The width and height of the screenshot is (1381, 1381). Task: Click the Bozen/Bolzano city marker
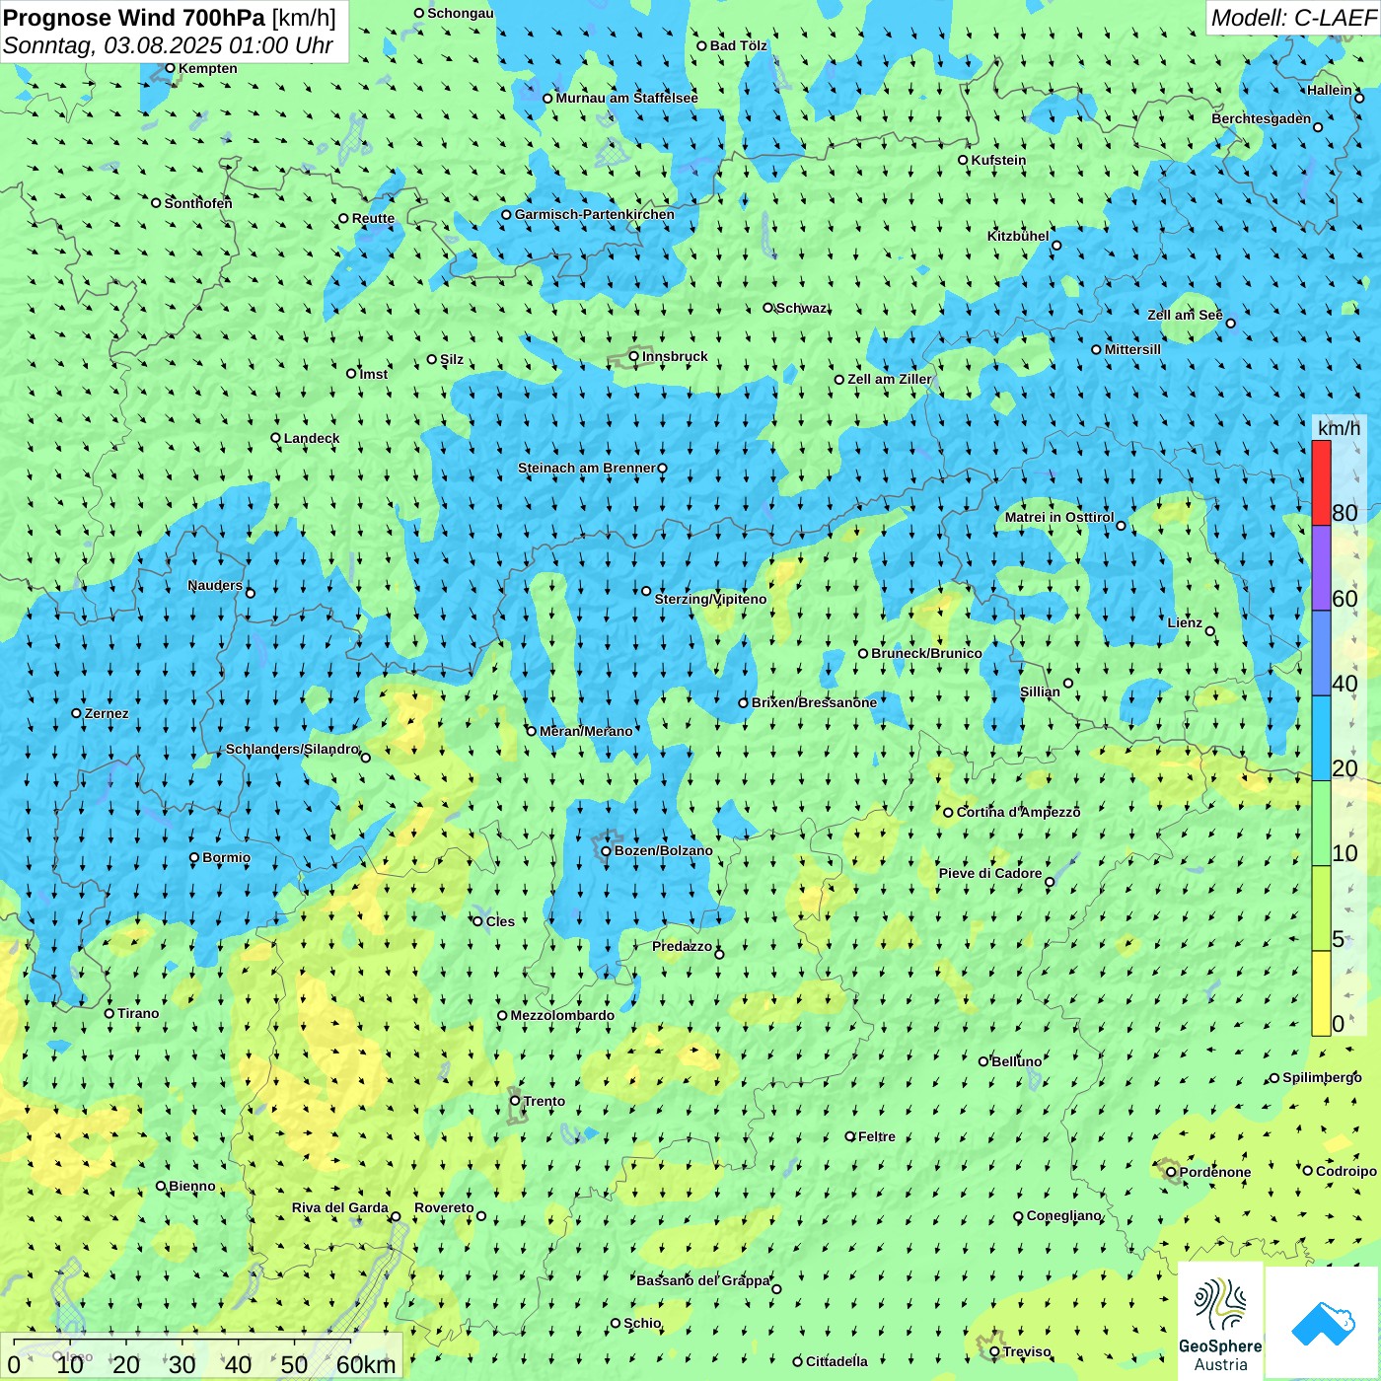(607, 850)
